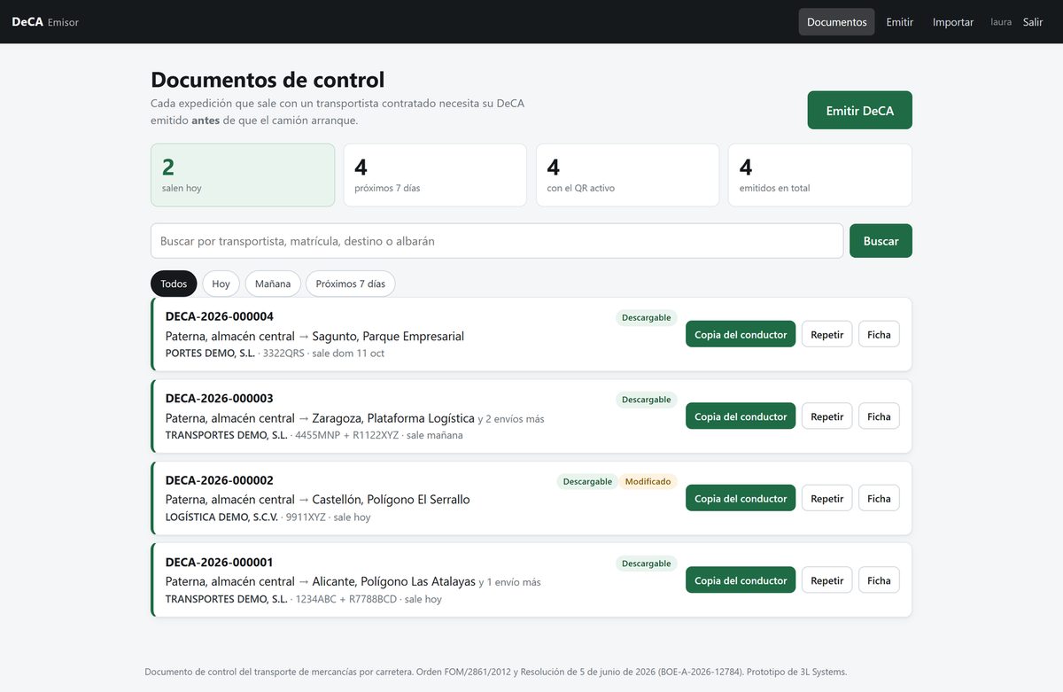The height and width of the screenshot is (692, 1063).
Task: Click Repetir on DECA-2026-000002
Action: coord(826,498)
